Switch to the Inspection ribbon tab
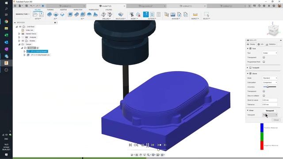283x159 pixels. point(78,10)
